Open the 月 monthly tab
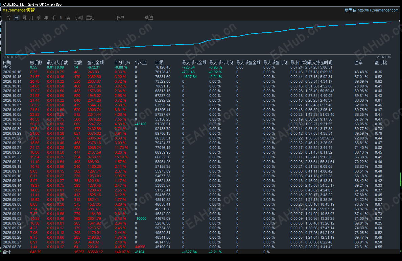The width and height of the screenshot is (402, 261). coord(31,18)
